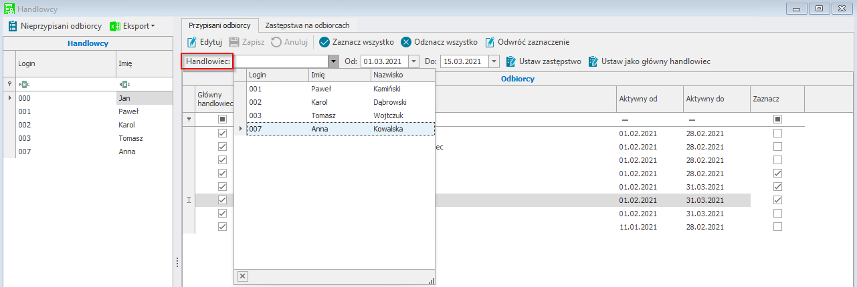Toggle Zaznacz checkbox in first row

[777, 133]
